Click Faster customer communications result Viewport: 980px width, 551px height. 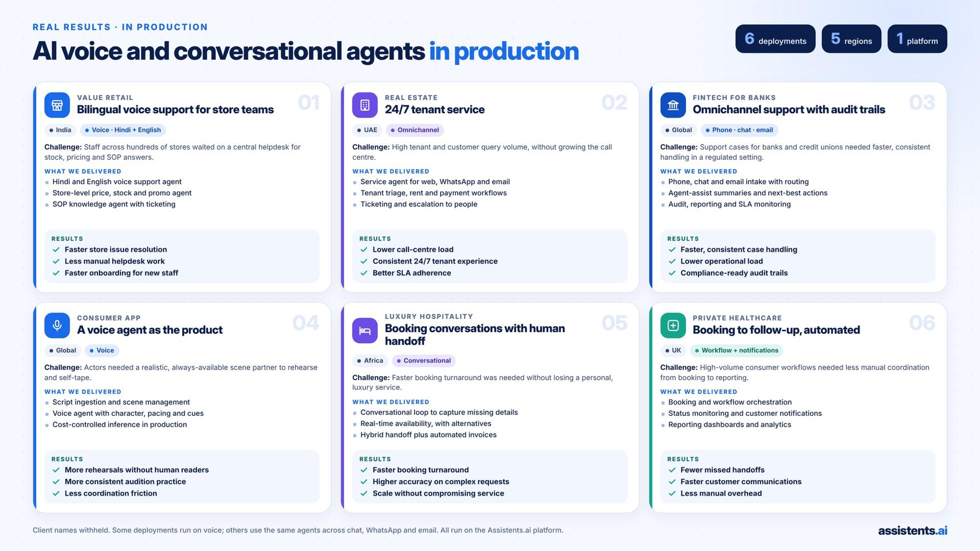pos(741,482)
